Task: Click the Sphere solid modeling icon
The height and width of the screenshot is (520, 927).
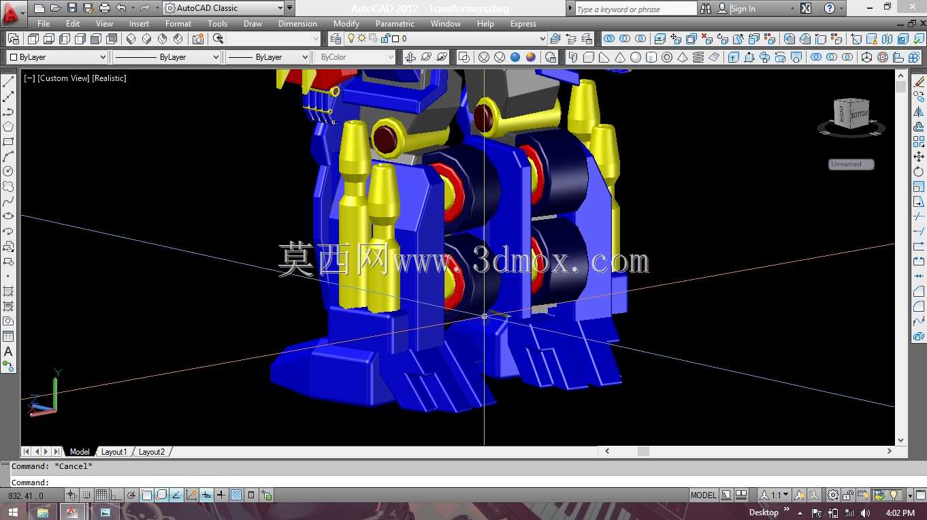Action: point(636,57)
